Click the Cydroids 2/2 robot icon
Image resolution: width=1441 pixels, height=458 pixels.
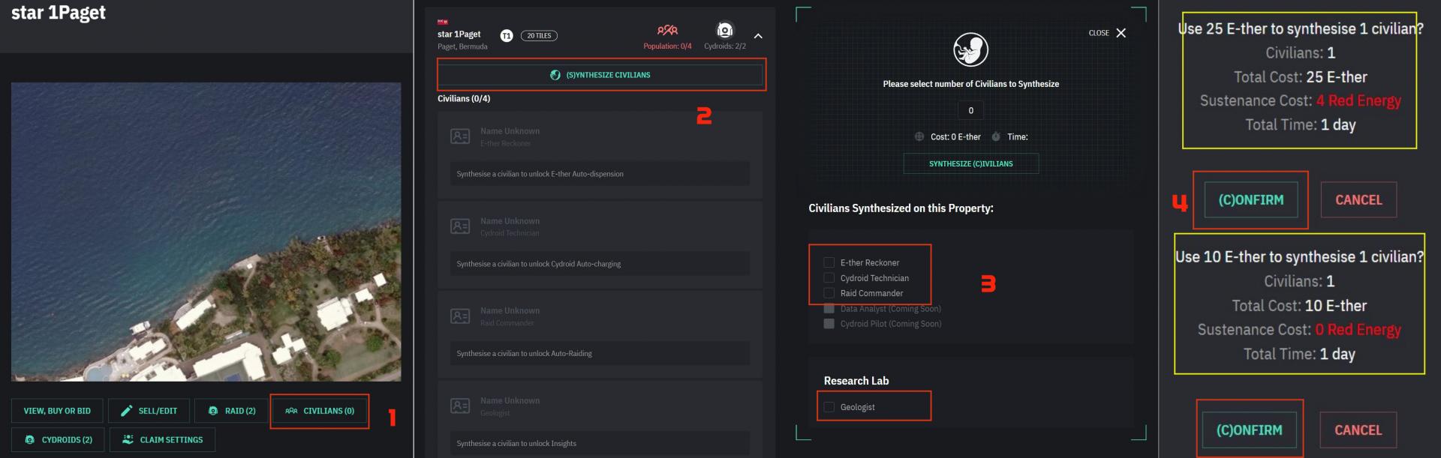pos(724,30)
